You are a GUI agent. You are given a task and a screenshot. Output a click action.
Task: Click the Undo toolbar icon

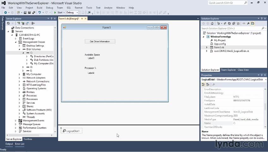(40, 12)
